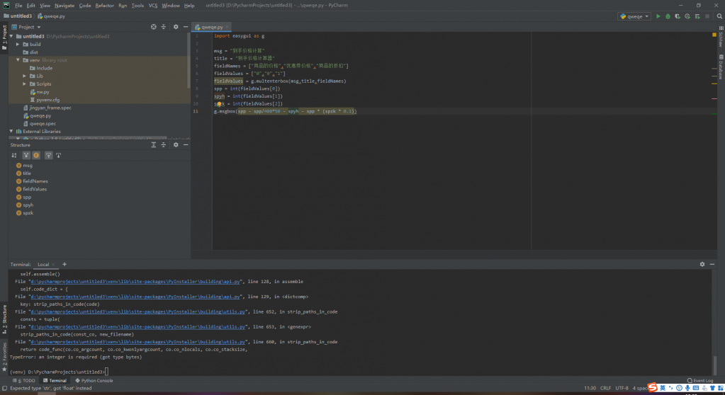Run the qweqe configuration with the green play icon
This screenshot has width=725, height=395.
[x=658, y=16]
